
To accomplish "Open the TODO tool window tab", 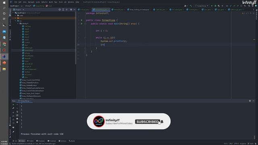I will point(30,141).
